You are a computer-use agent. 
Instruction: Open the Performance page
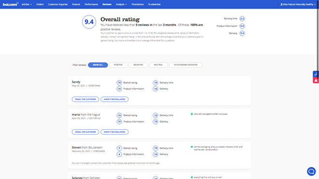tap(91, 4)
